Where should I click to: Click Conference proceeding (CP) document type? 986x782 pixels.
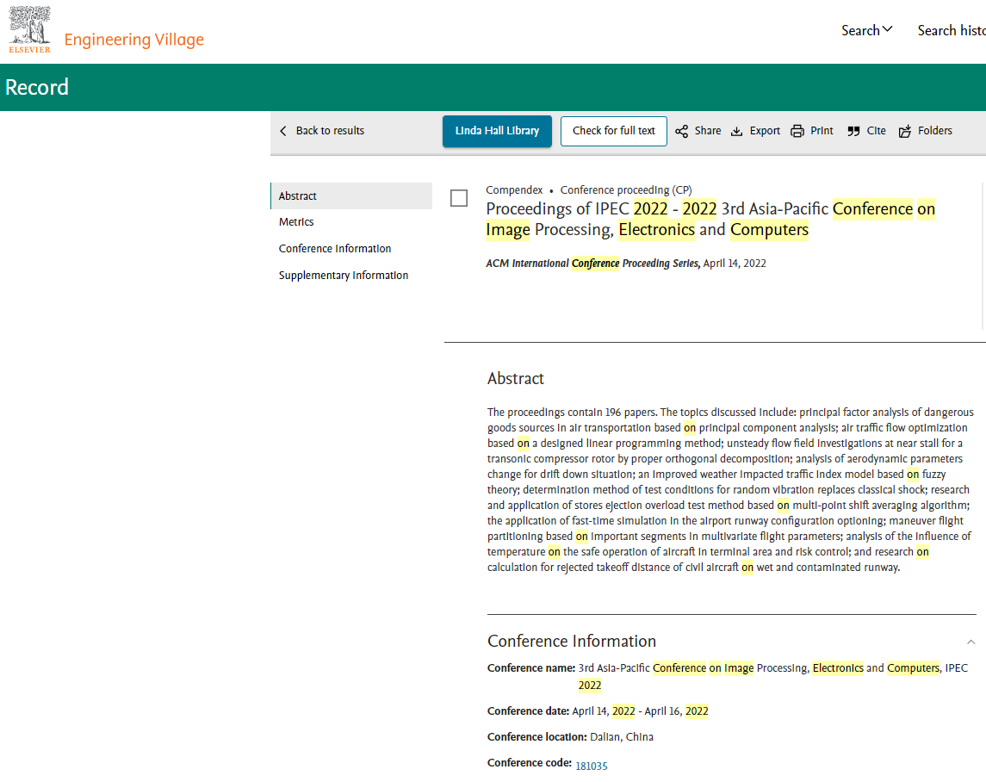click(x=626, y=190)
